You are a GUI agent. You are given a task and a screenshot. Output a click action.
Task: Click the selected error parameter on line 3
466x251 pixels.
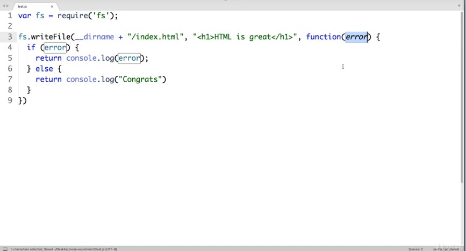356,37
